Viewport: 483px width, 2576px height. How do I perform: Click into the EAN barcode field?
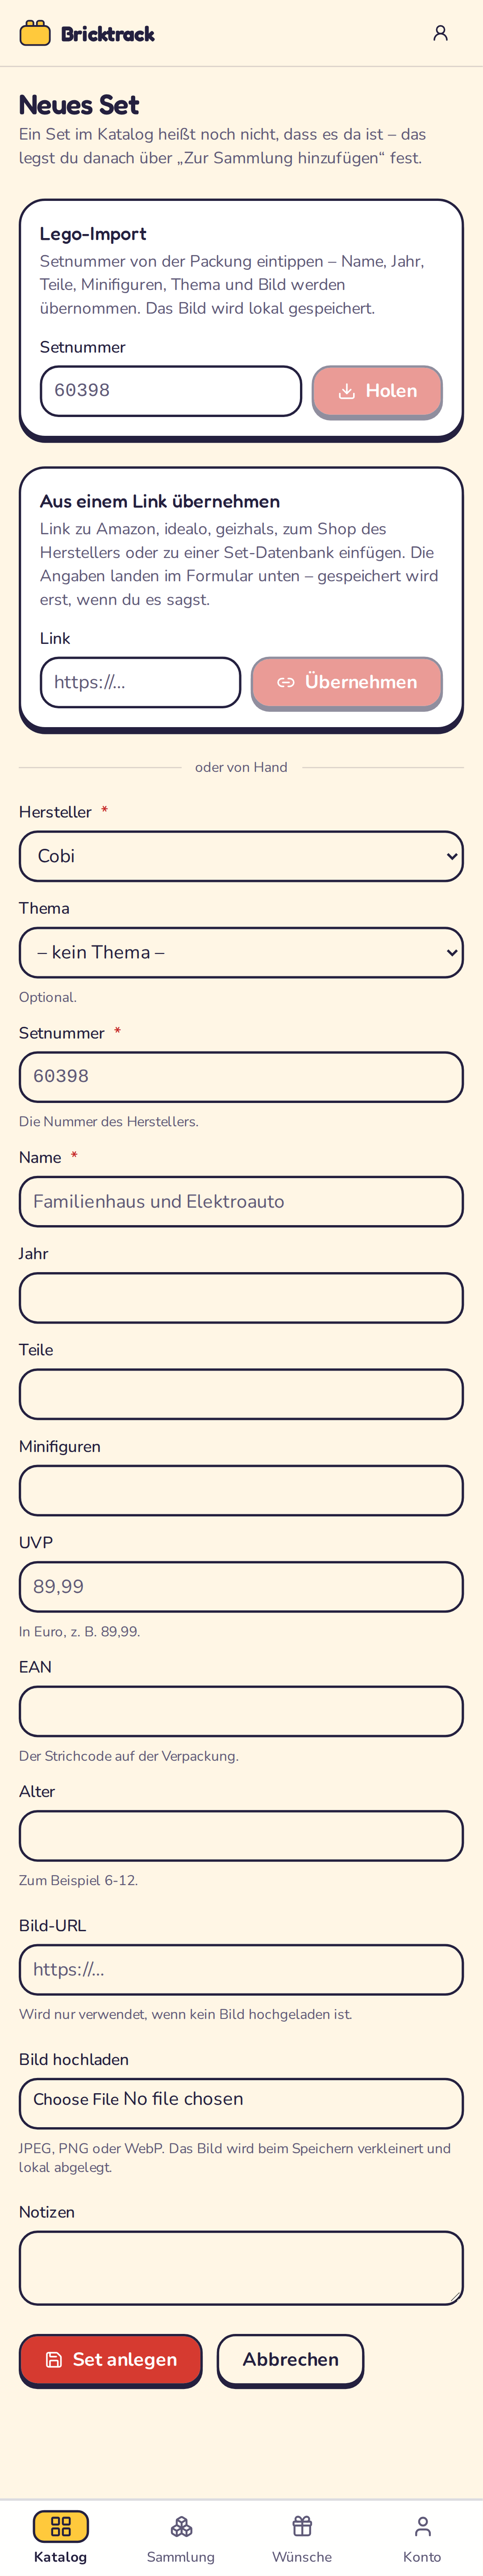pyautogui.click(x=241, y=1711)
